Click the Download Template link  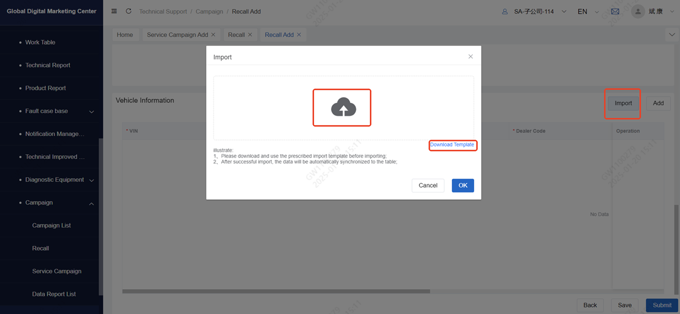click(452, 145)
